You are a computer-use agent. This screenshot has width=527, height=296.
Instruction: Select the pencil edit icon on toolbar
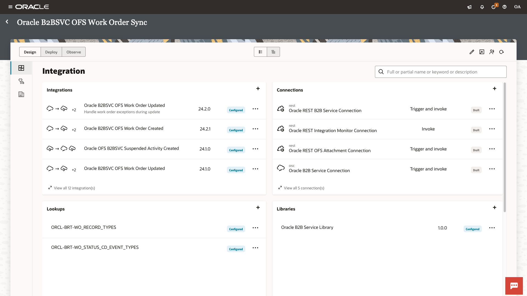pos(472,52)
